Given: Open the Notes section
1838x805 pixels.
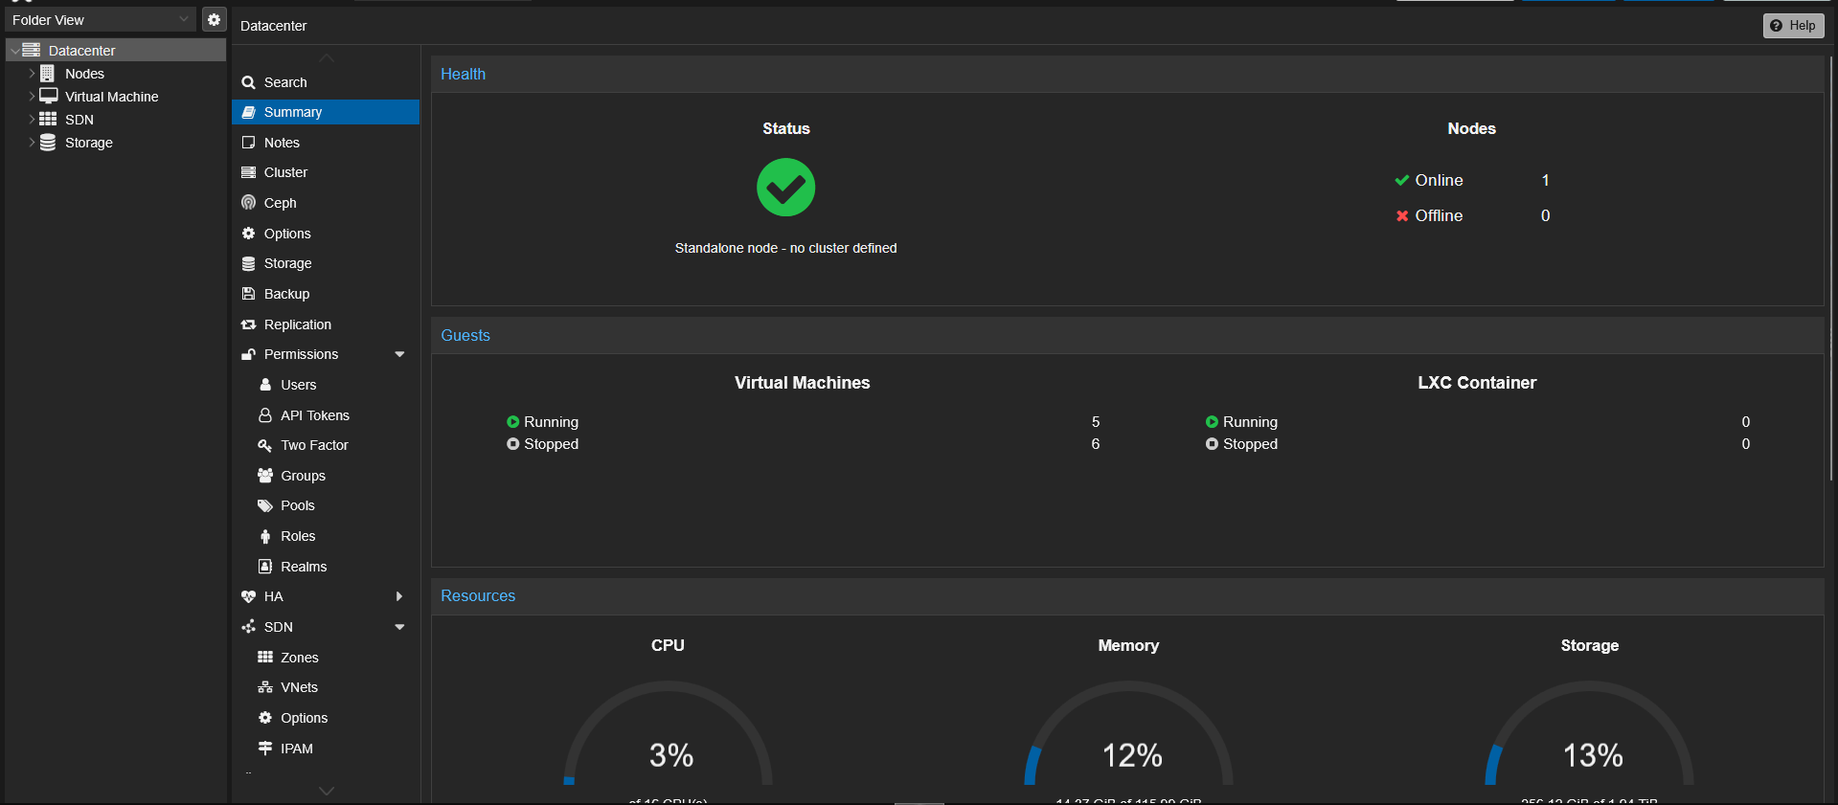Looking at the screenshot, I should pos(326,143).
